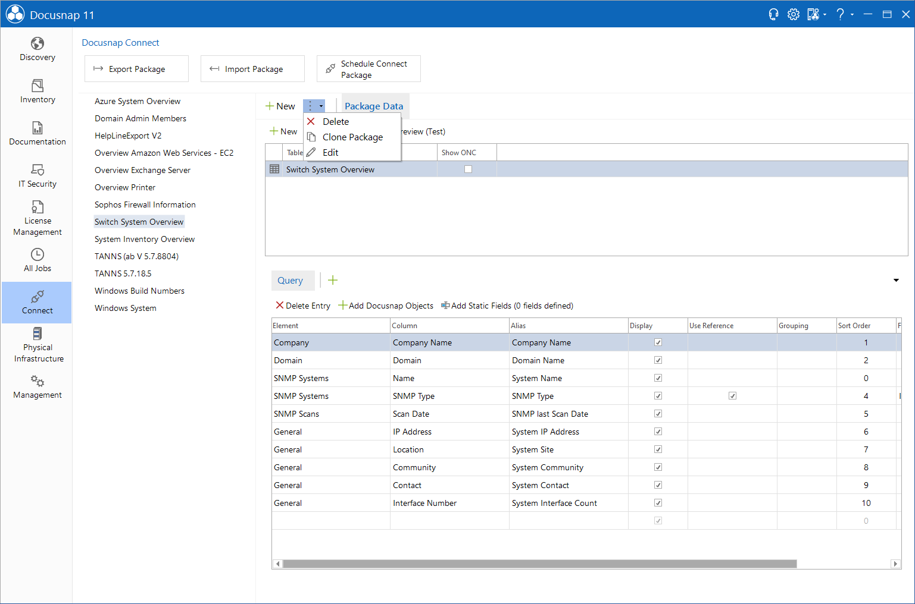
Task: Click the horizontal scrollbar of query grid
Action: click(539, 564)
